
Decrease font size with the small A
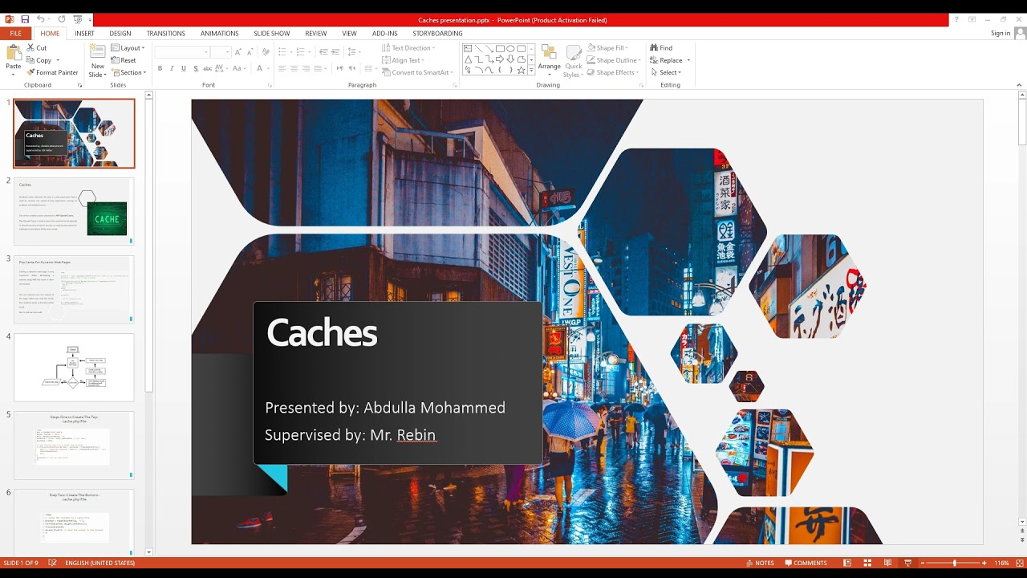[x=250, y=52]
